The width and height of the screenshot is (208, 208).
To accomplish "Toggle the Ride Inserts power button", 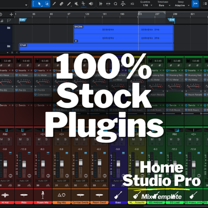I will click(x=16, y=70).
